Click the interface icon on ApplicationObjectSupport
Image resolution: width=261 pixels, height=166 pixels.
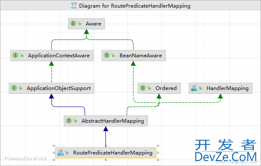click(14, 88)
